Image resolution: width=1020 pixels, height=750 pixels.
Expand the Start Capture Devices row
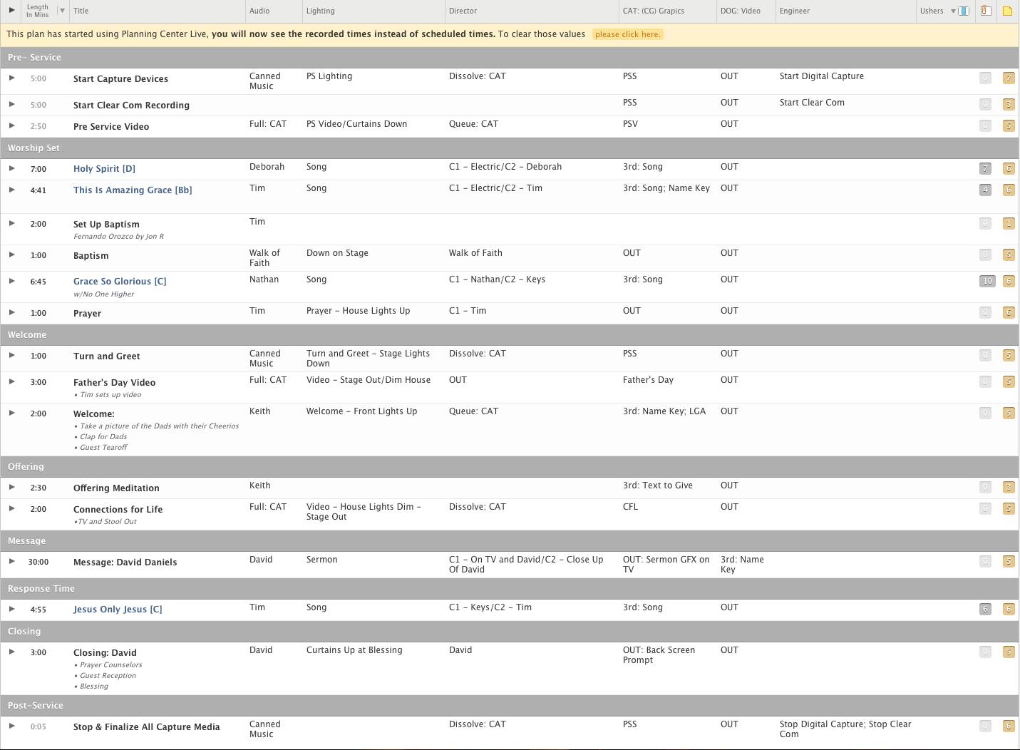coord(11,78)
